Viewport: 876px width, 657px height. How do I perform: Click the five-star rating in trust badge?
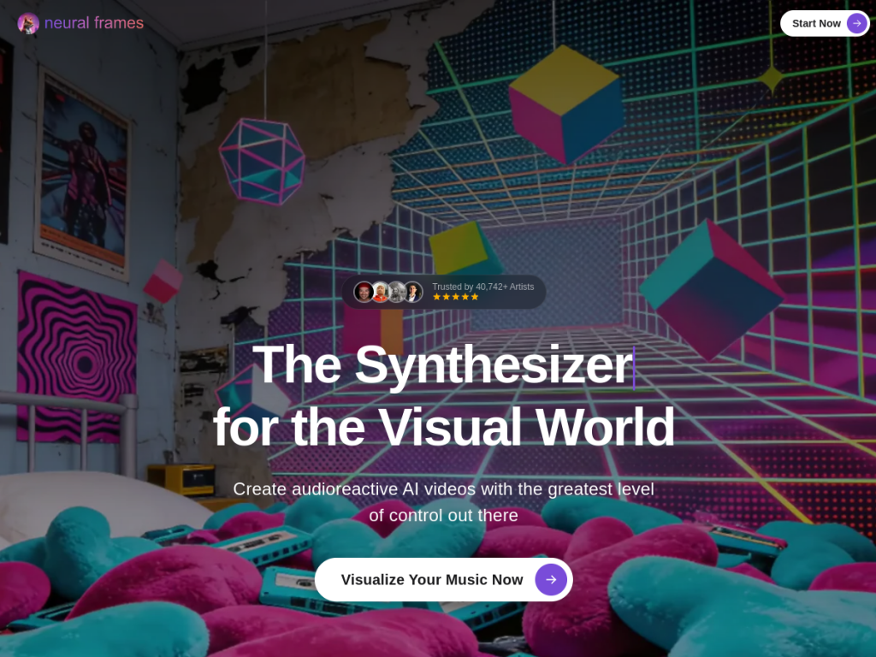[x=456, y=297]
